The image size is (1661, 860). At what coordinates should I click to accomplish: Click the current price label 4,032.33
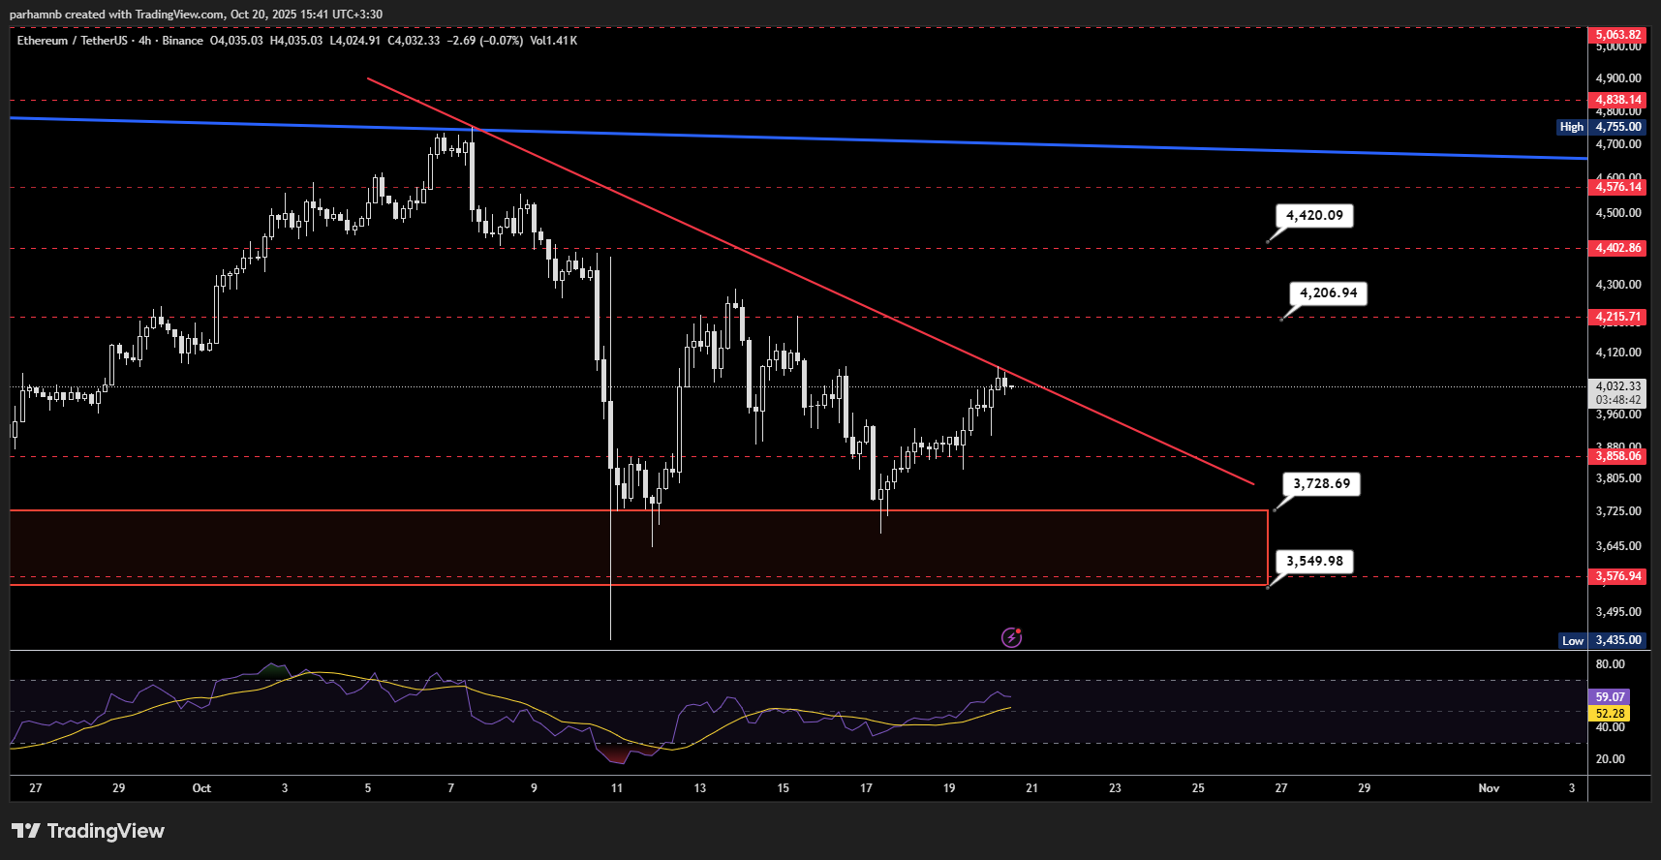tap(1617, 386)
